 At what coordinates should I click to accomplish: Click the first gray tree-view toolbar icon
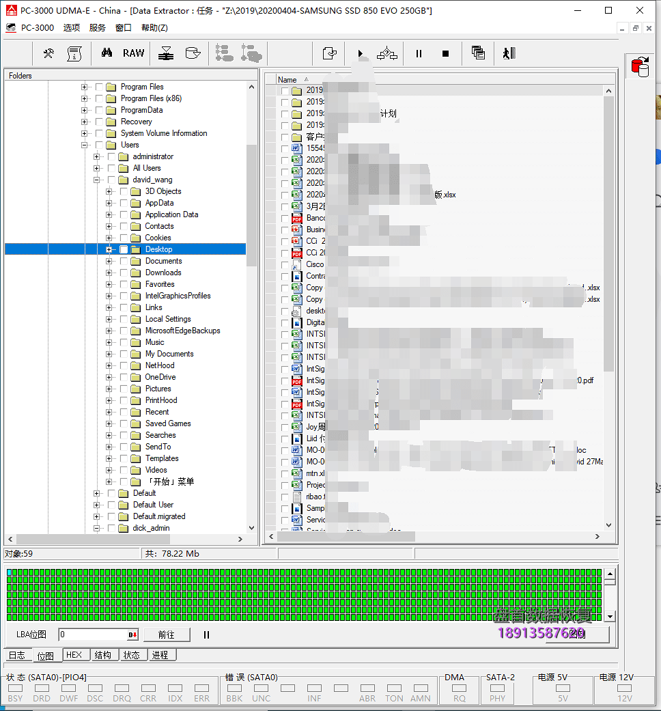point(224,53)
